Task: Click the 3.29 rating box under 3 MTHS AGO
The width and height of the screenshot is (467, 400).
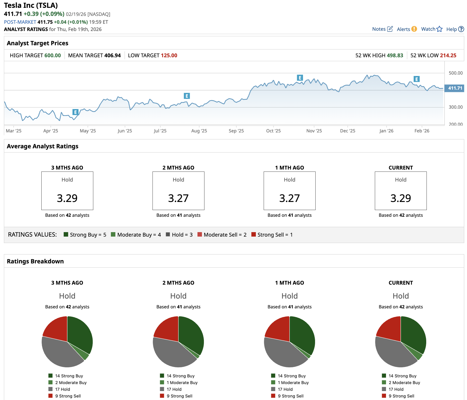Action: [67, 191]
